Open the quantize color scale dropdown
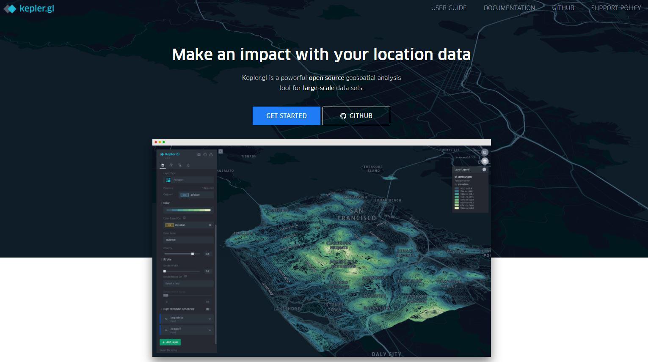 pyautogui.click(x=188, y=240)
